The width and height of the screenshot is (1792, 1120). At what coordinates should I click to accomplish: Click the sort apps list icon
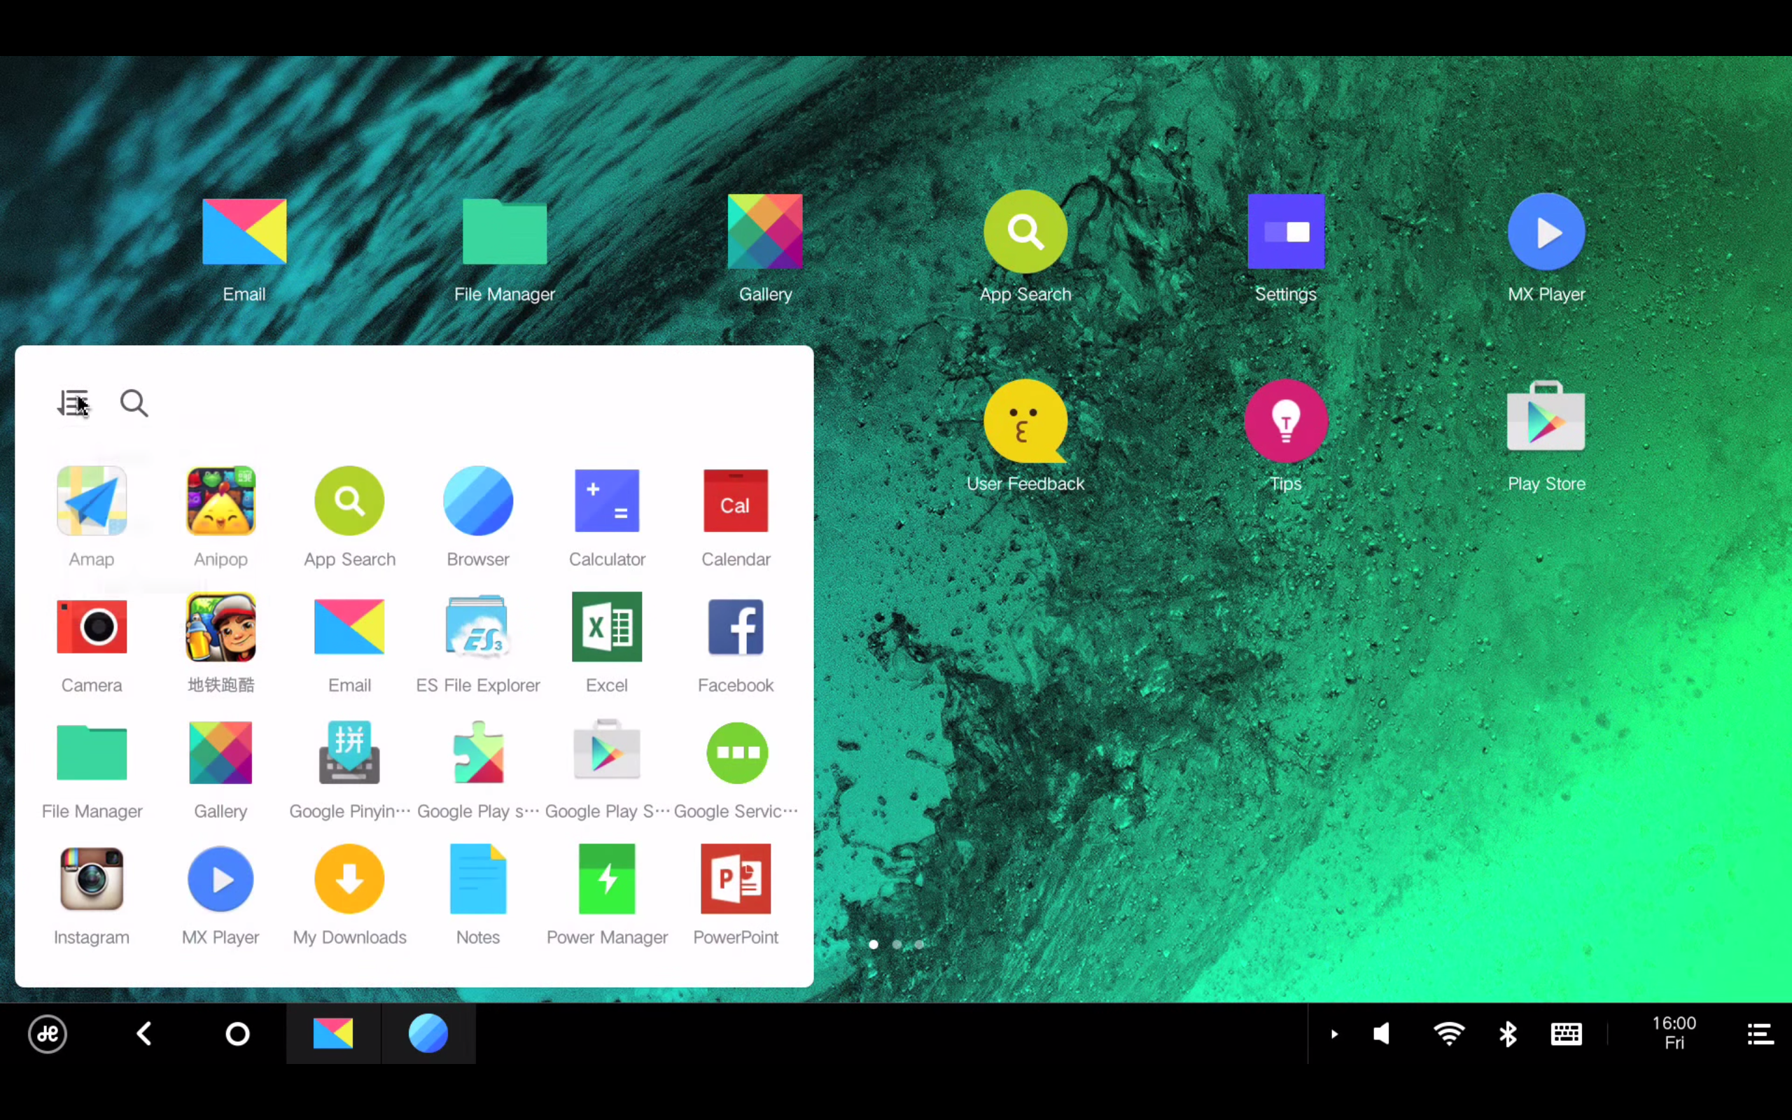click(x=73, y=403)
